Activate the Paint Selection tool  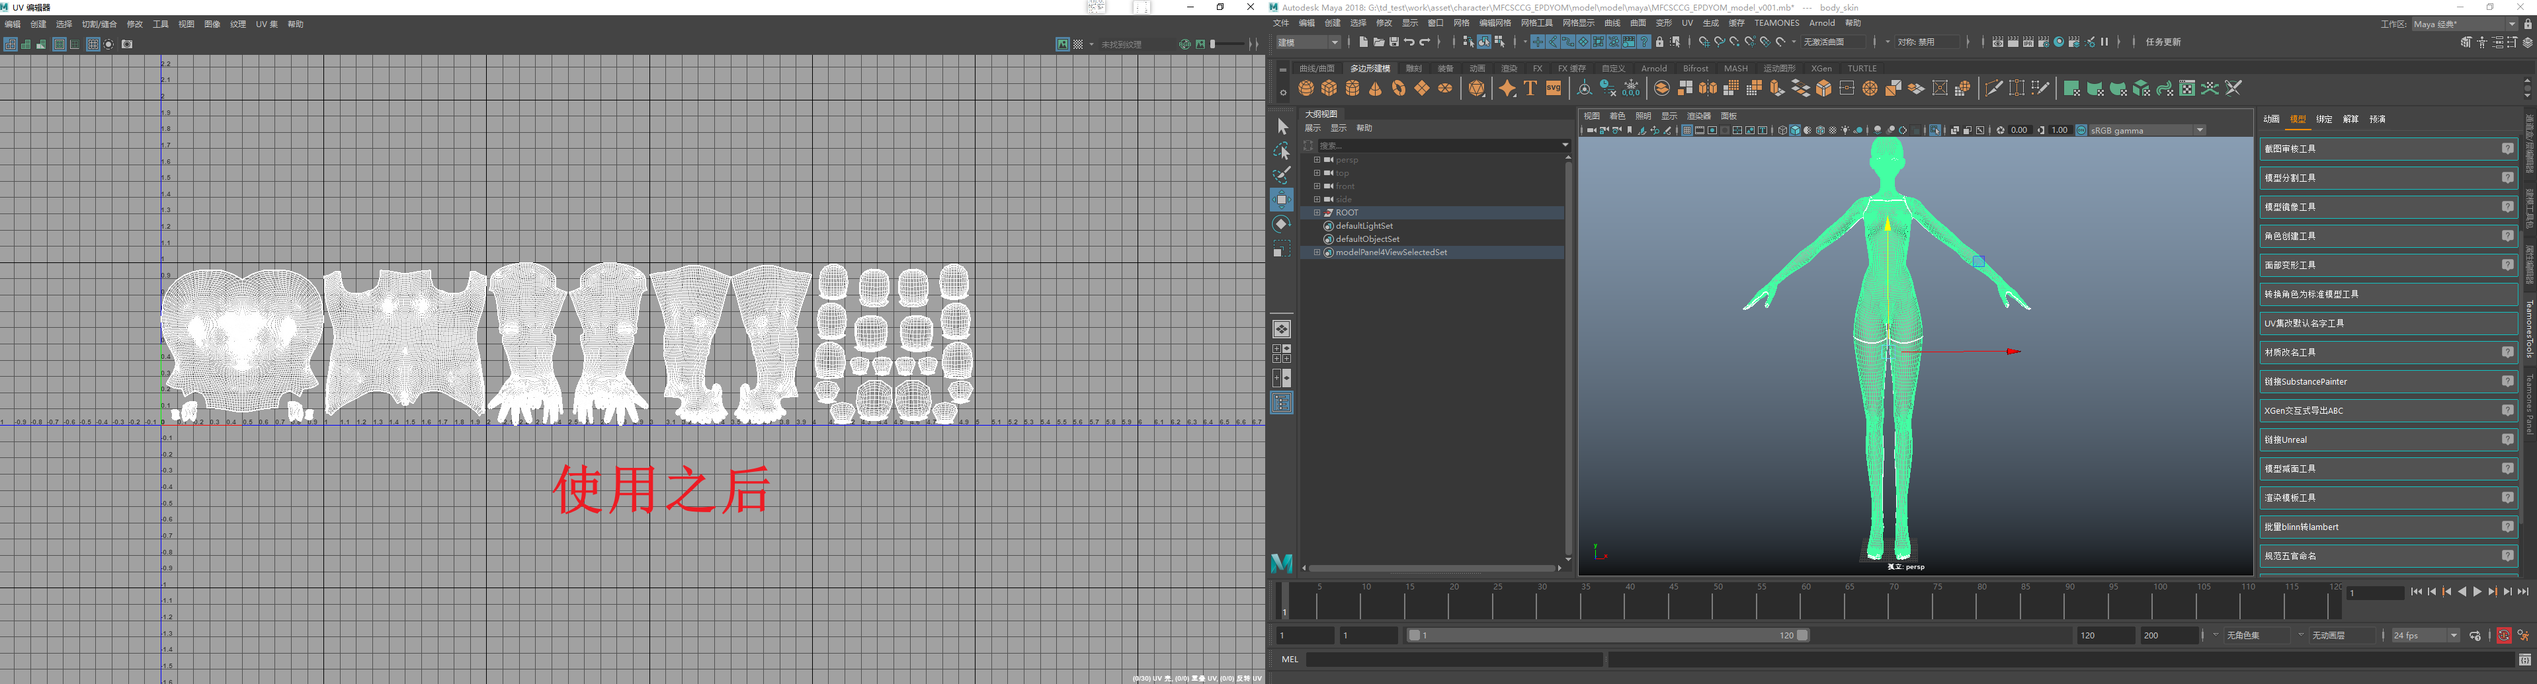point(1281,175)
